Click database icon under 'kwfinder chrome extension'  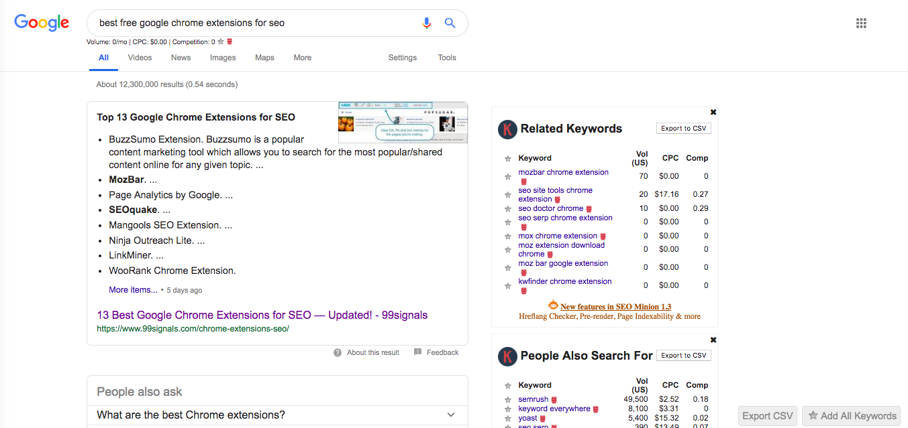pyautogui.click(x=524, y=291)
